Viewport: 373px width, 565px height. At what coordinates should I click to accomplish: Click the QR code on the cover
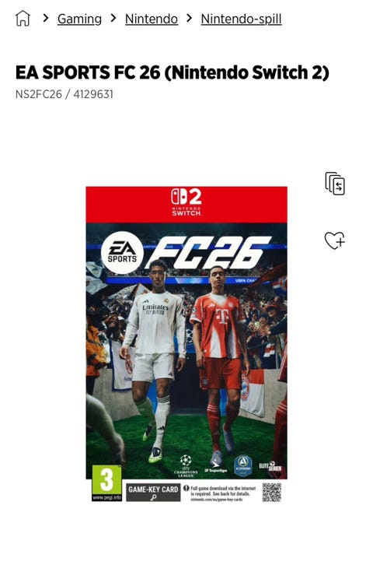tap(271, 492)
